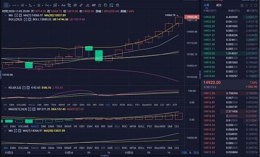Switch to the 成交 tab
The width and height of the screenshot is (260, 157).
[x=219, y=5]
